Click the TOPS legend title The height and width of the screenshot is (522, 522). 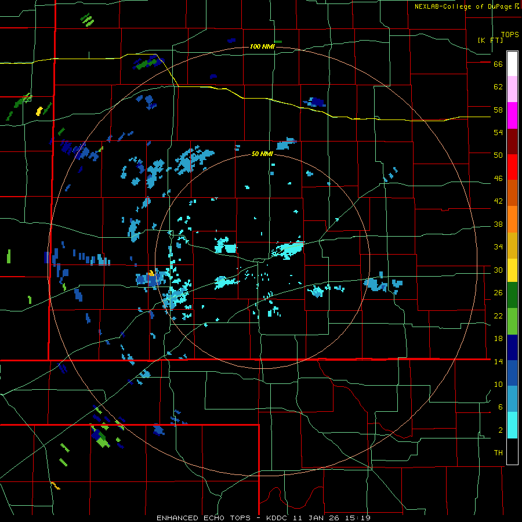(x=510, y=35)
